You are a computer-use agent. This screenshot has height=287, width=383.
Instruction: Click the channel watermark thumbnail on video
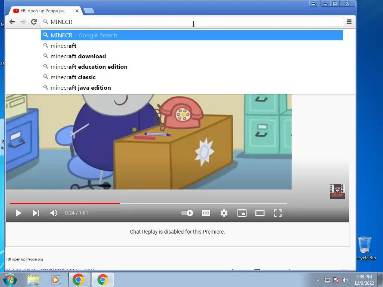pyautogui.click(x=337, y=192)
